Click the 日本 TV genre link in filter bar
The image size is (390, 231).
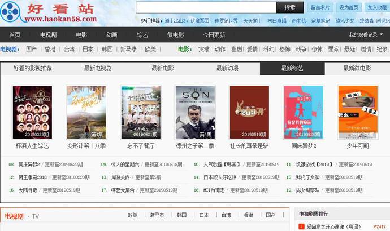tap(88, 49)
